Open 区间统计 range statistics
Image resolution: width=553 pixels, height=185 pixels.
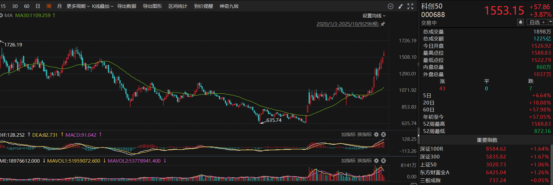click(x=178, y=6)
